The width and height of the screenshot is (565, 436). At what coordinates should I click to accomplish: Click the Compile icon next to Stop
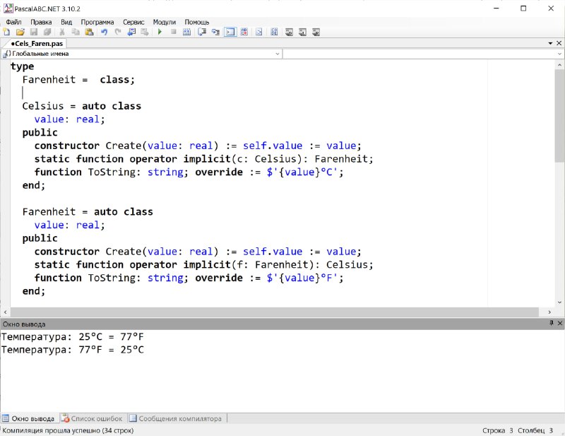coord(186,32)
